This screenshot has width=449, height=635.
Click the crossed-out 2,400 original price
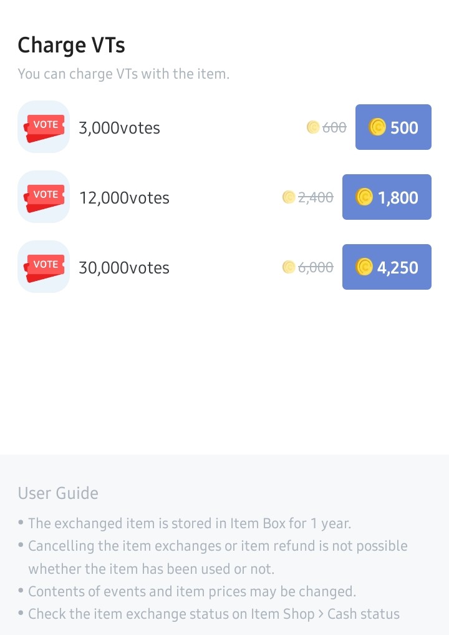pyautogui.click(x=316, y=197)
